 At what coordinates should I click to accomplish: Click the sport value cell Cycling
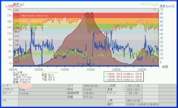click(x=42, y=93)
